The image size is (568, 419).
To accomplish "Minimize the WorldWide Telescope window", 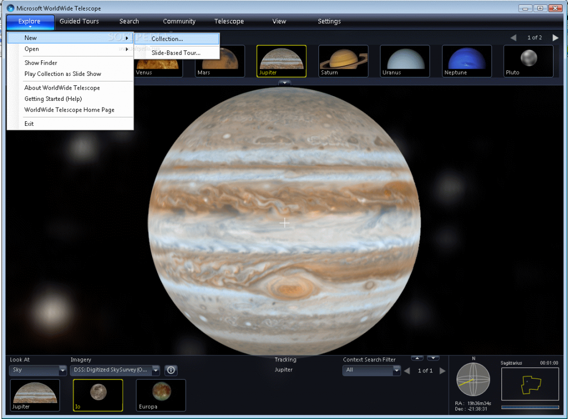I will (x=525, y=8).
